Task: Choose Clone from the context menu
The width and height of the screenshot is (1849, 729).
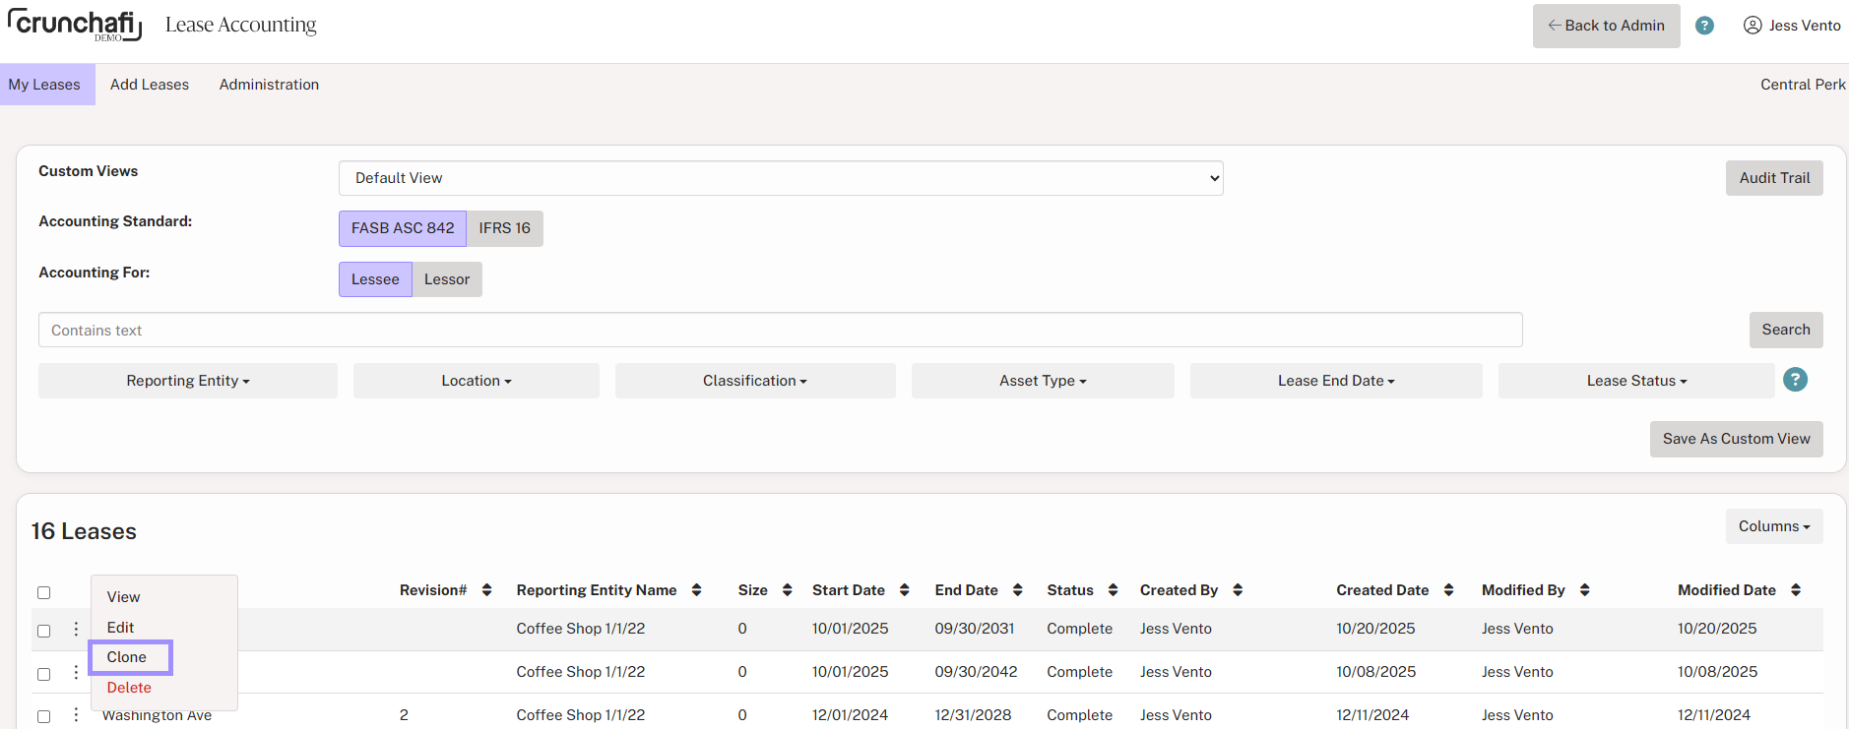Action: (x=127, y=657)
